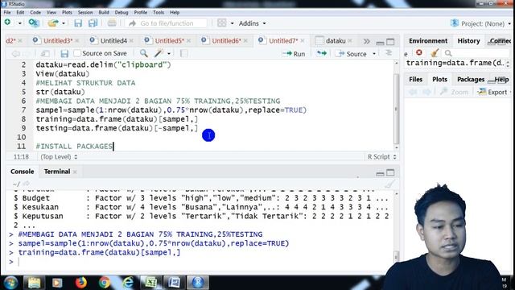
Task: Open the Plots tab
Action: coord(439,79)
